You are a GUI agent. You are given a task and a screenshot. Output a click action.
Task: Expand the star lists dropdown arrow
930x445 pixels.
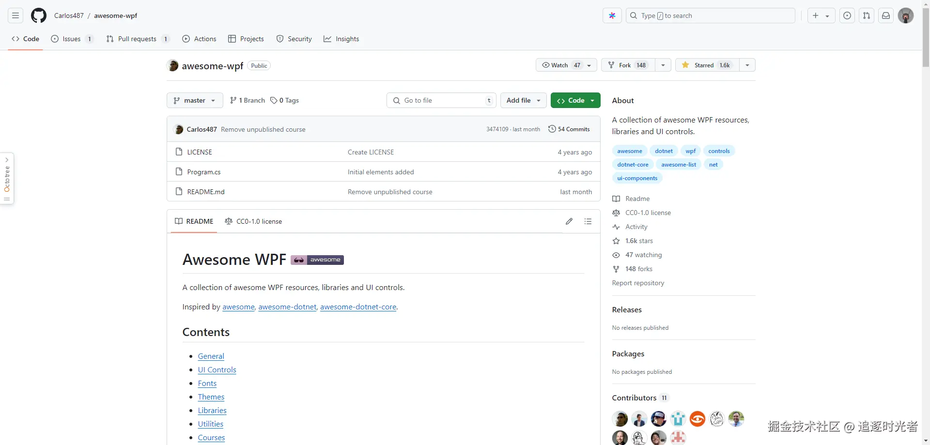click(747, 65)
